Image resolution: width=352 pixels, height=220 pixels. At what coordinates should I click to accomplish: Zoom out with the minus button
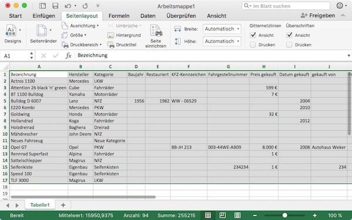[255, 215]
